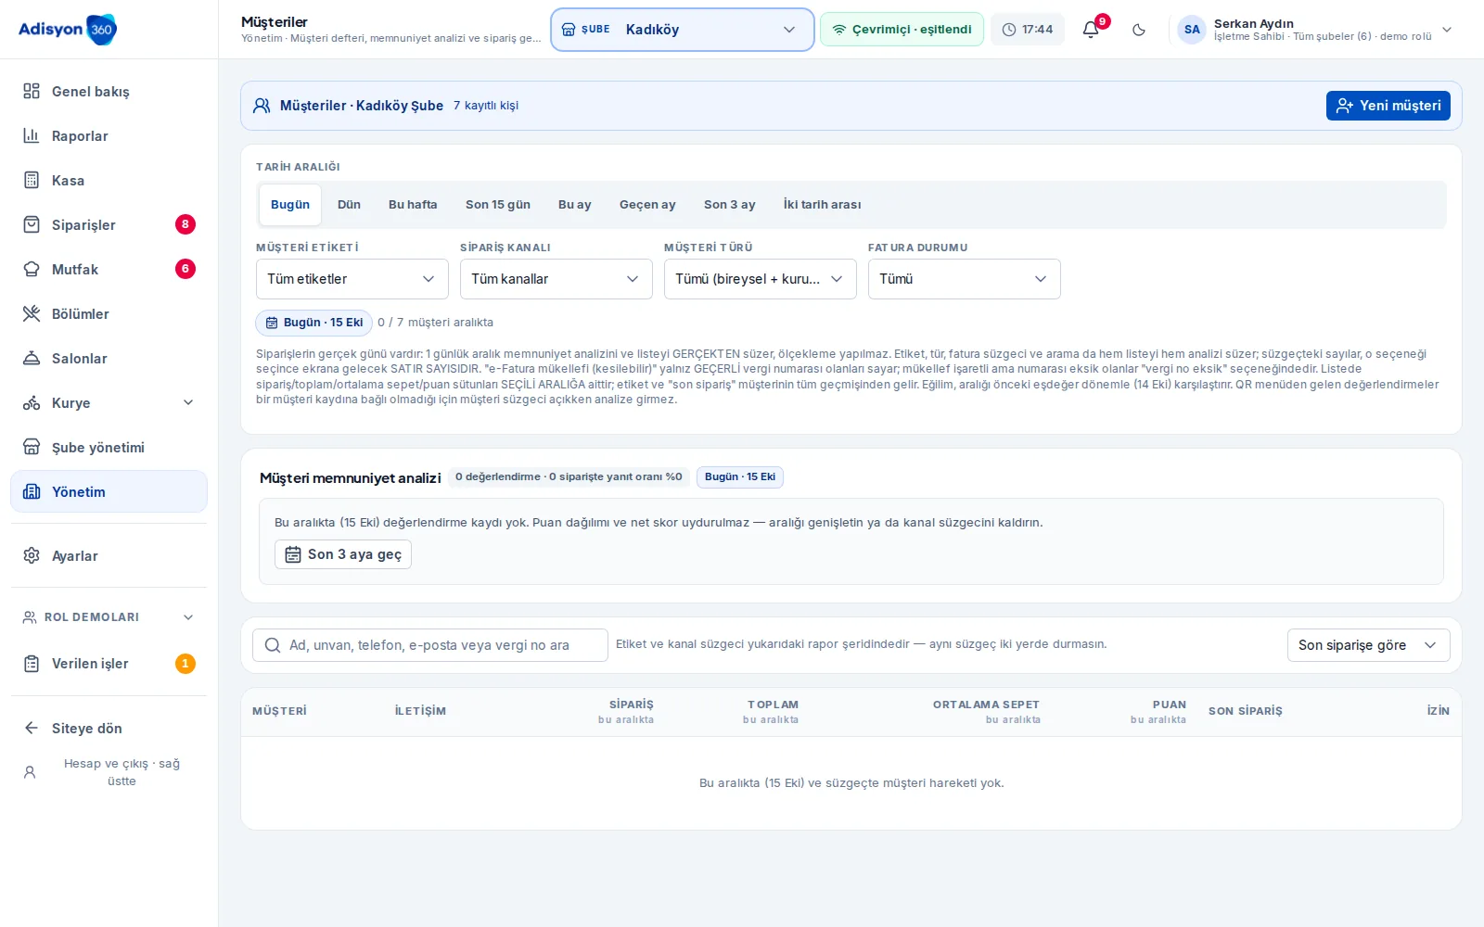Select the Son 15 gün tab
Image resolution: width=1484 pixels, height=927 pixels.
pyautogui.click(x=498, y=205)
